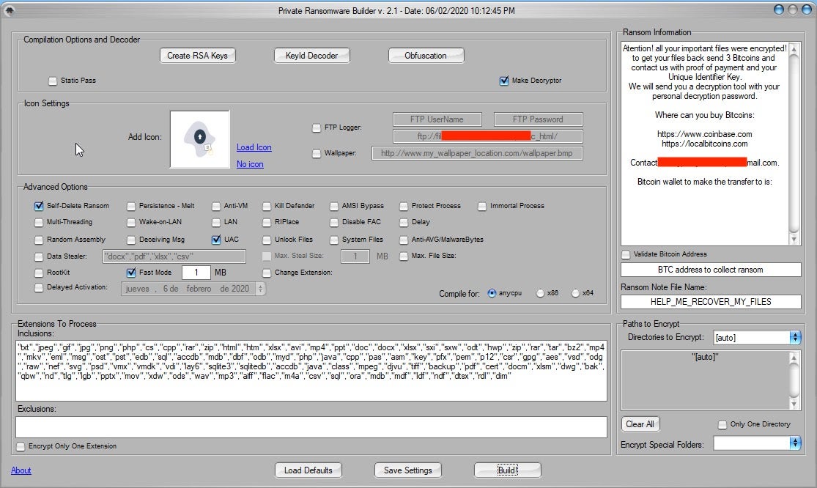The image size is (817, 488).
Task: Open the KeyId Decoder
Action: (311, 56)
